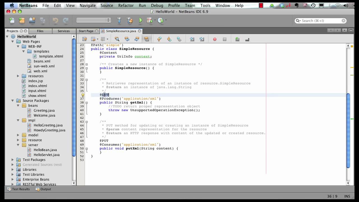This screenshot has width=359, height=202.
Task: Toggle code fold at line 50
Action: coord(87,149)
